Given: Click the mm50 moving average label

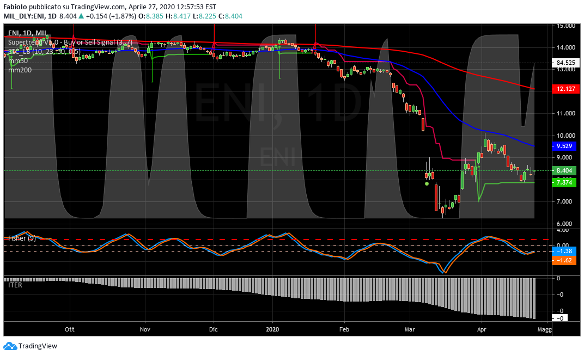Looking at the screenshot, I should (18, 60).
